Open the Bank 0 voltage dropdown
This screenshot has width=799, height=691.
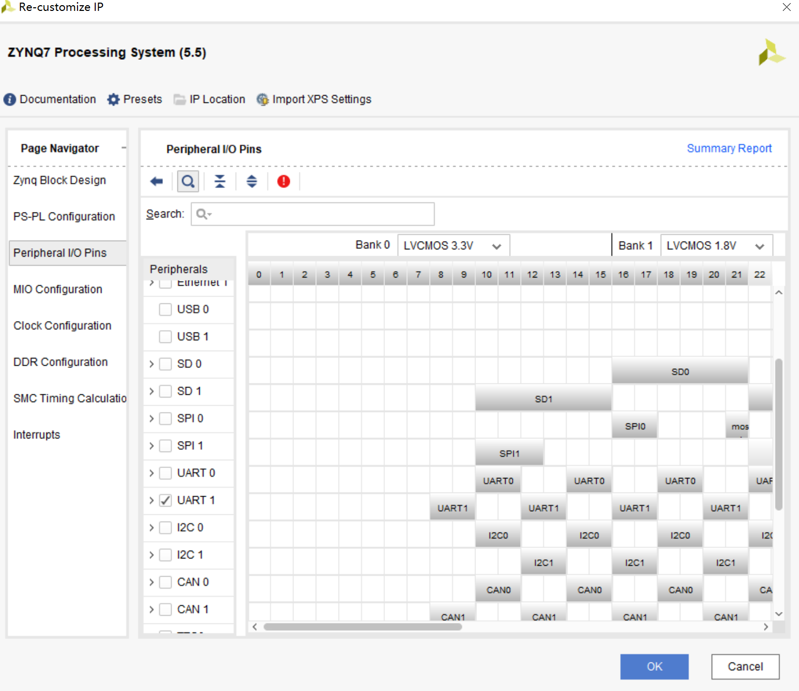pyautogui.click(x=454, y=246)
